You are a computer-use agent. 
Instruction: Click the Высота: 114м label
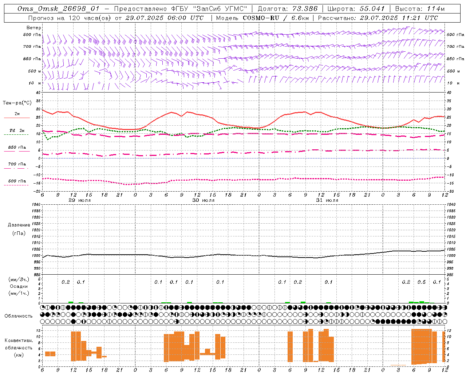[x=420, y=9]
